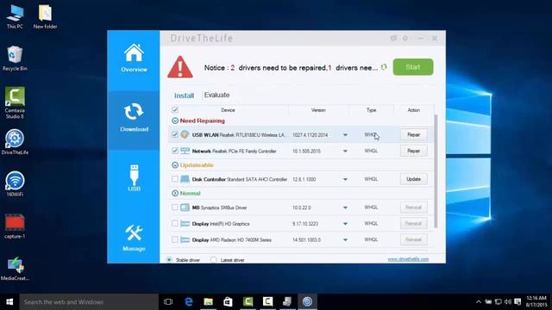The image size is (552, 310).
Task: Click the green Start button
Action: 413,67
